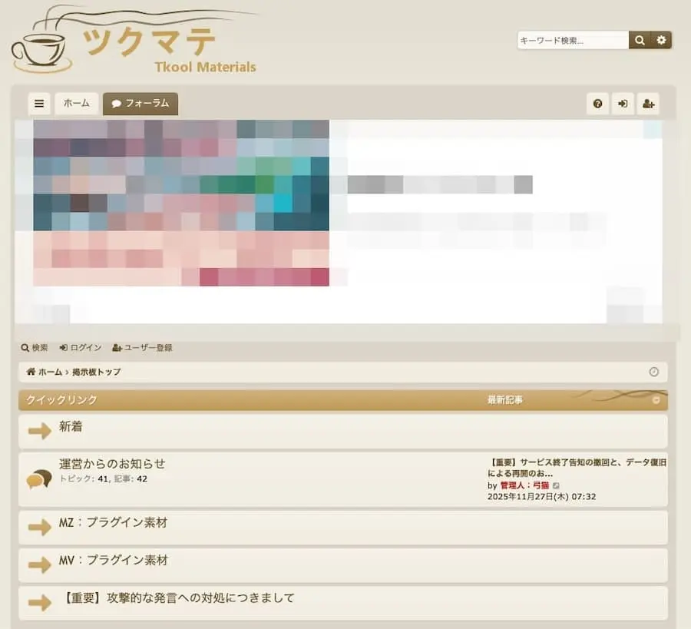Click inside the キーワード検索 search field

pyautogui.click(x=572, y=39)
